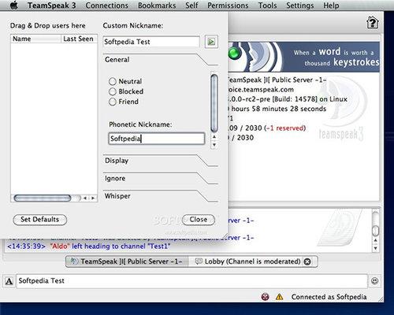Open the Help menu

coord(331,6)
